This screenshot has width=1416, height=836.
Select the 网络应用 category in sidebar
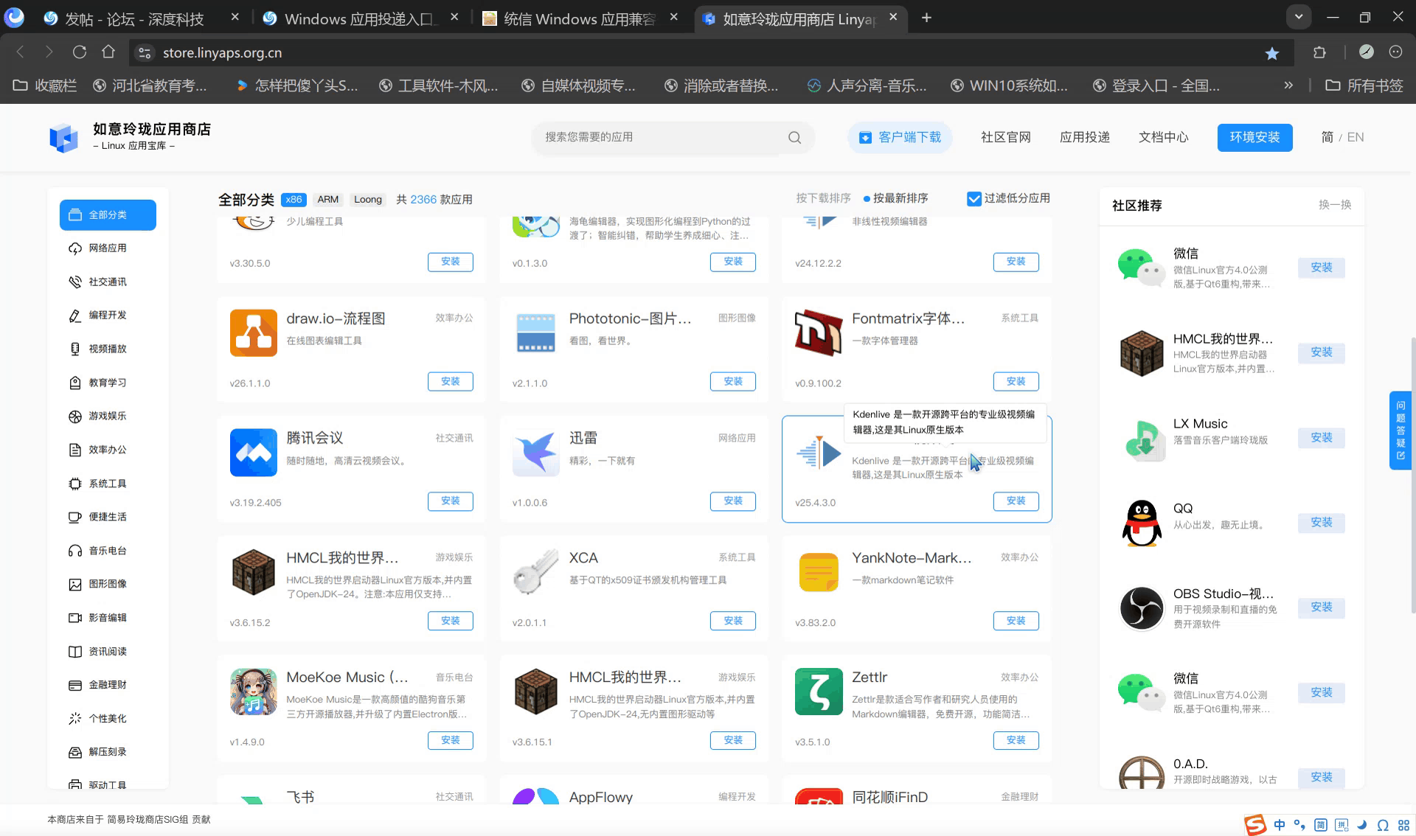point(108,248)
